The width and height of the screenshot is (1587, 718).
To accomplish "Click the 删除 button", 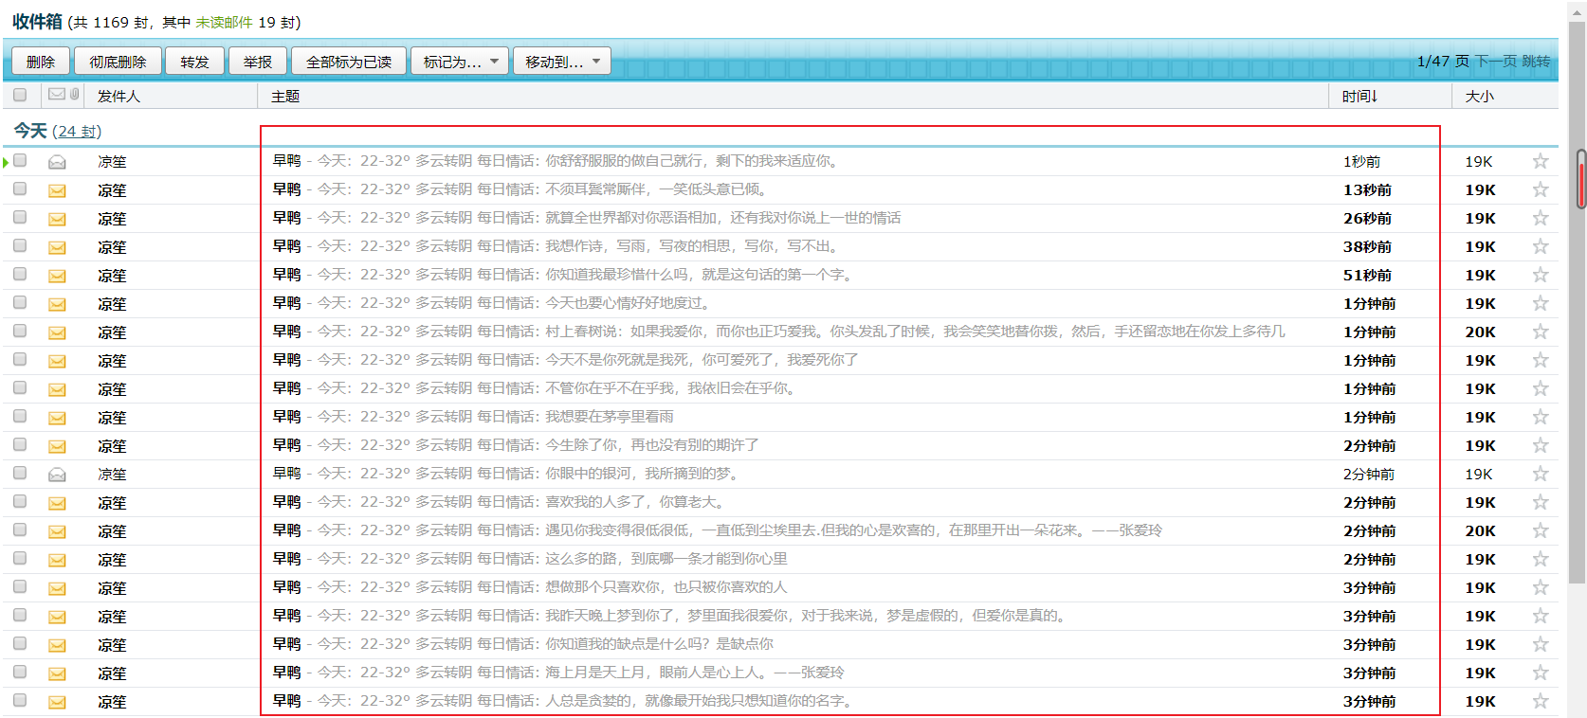I will 41,62.
